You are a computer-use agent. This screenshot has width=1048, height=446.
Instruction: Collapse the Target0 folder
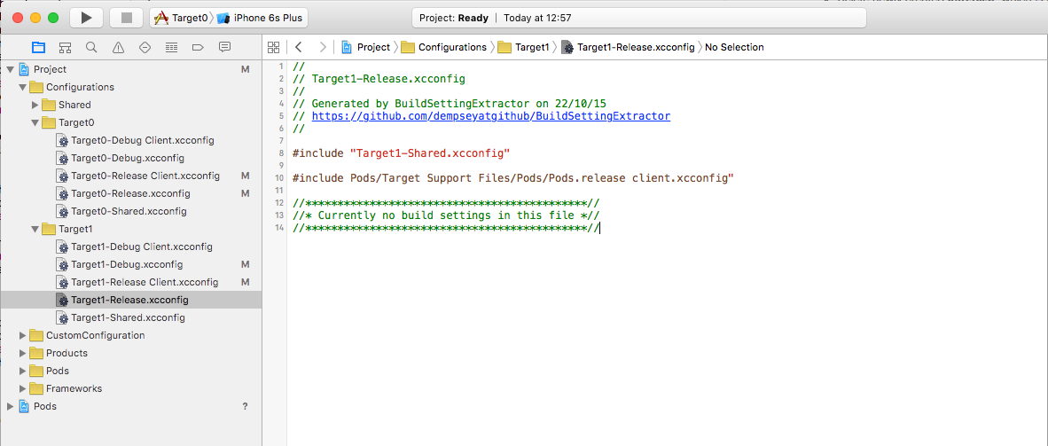35,122
